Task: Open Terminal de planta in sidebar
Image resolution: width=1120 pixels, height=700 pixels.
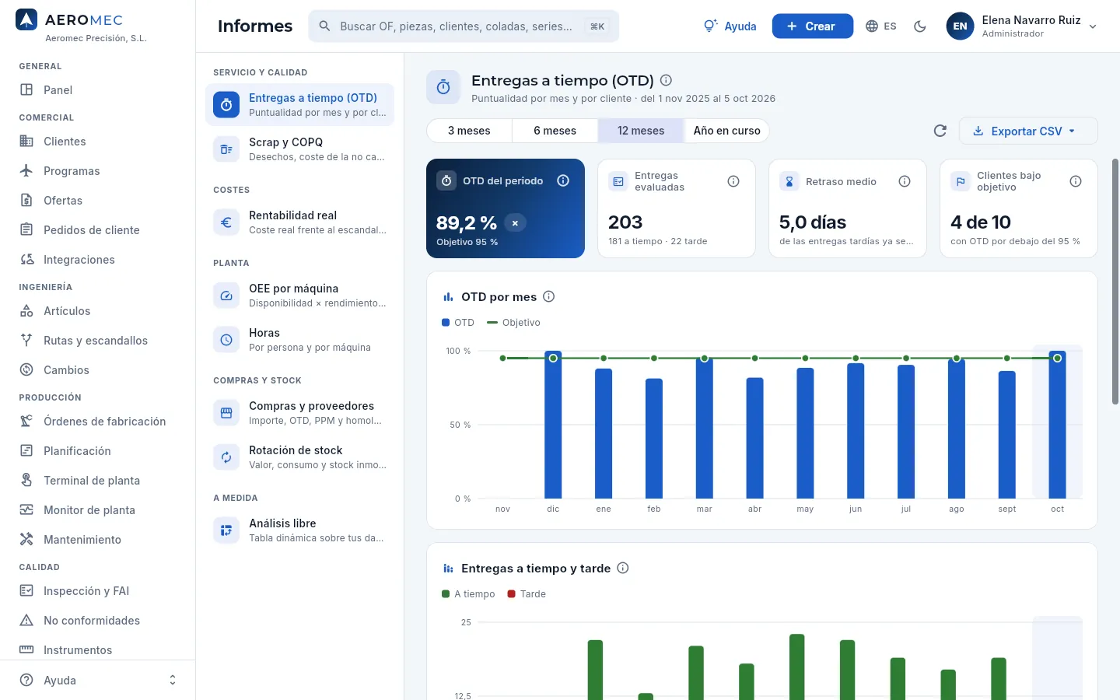Action: tap(97, 481)
